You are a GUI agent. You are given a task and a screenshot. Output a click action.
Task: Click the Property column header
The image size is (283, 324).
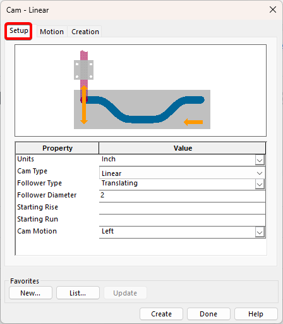click(57, 148)
